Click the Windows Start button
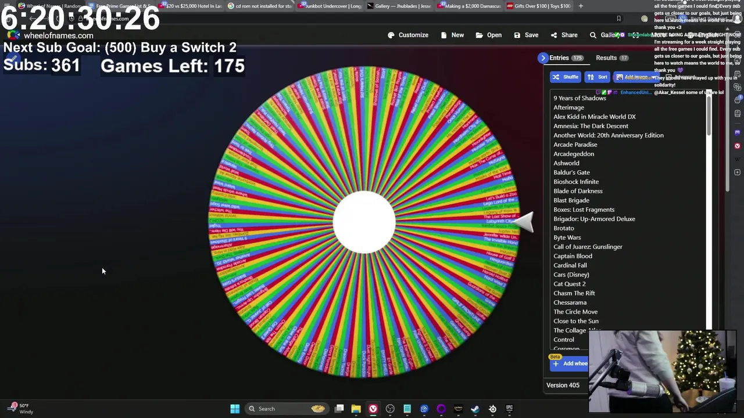 235,409
